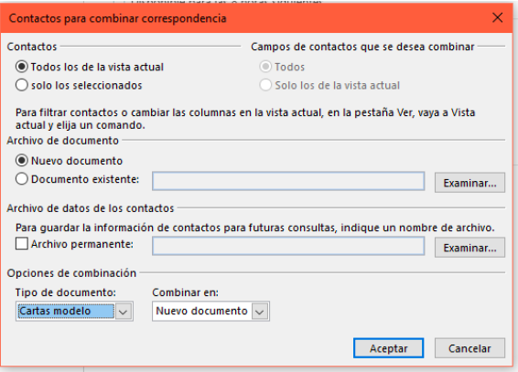The width and height of the screenshot is (518, 372).
Task: Confirm with the Aceptar button
Action: click(x=388, y=348)
